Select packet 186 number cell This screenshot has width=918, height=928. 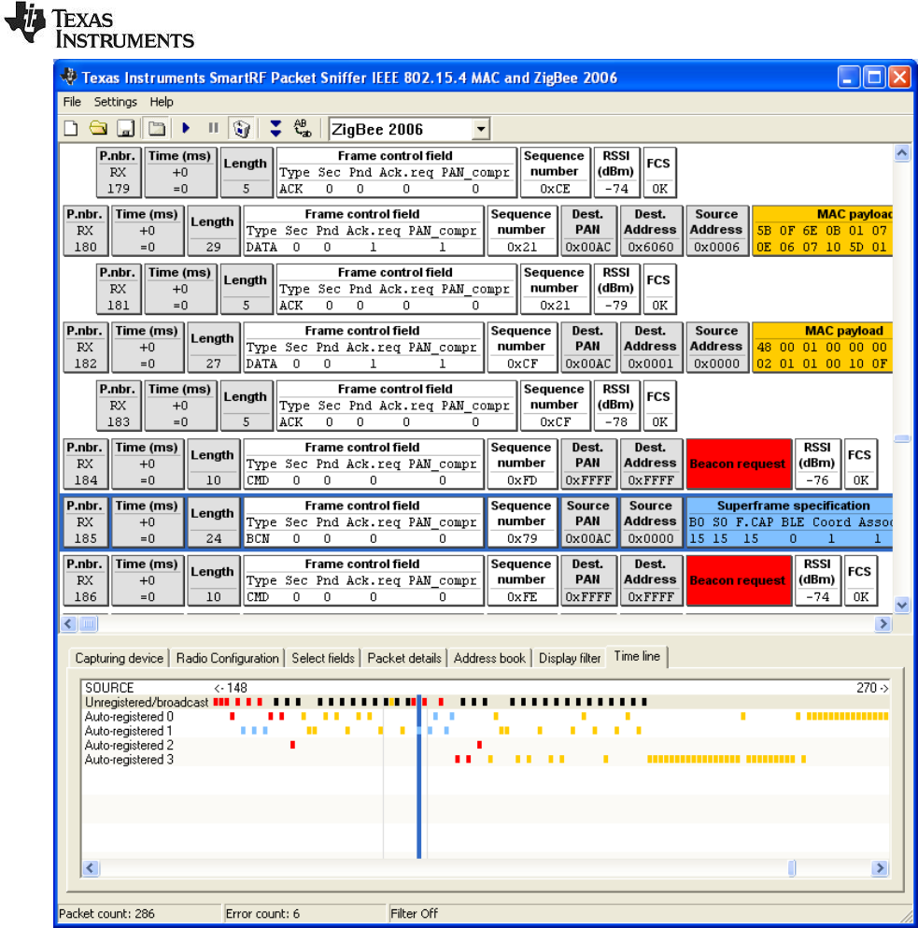[x=85, y=580]
